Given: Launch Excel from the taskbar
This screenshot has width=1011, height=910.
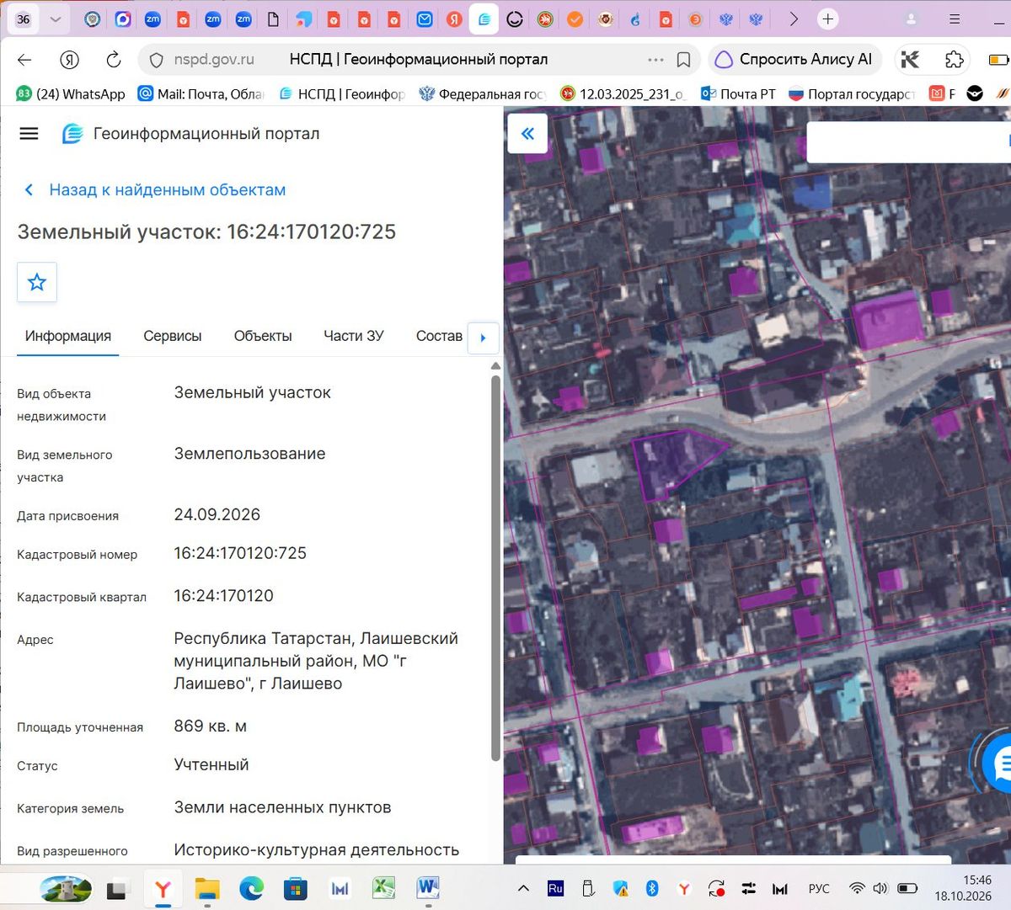Looking at the screenshot, I should (384, 887).
